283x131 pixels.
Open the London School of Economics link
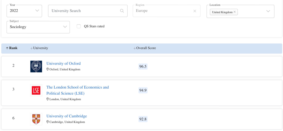(x=78, y=90)
